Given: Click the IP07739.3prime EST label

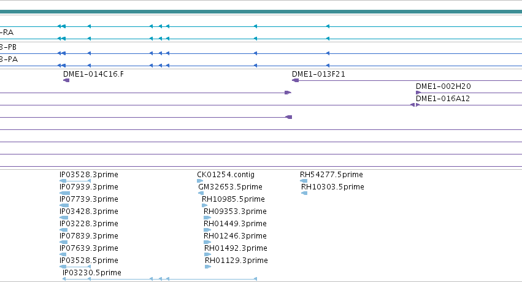Looking at the screenshot, I should click(89, 199).
